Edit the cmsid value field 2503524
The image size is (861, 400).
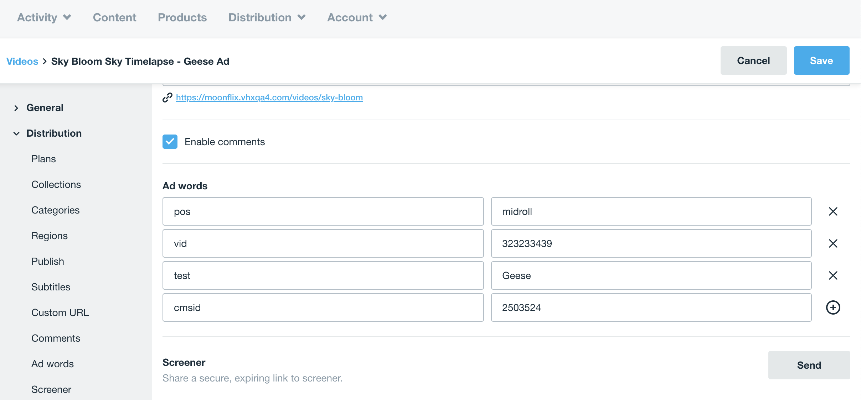point(651,307)
